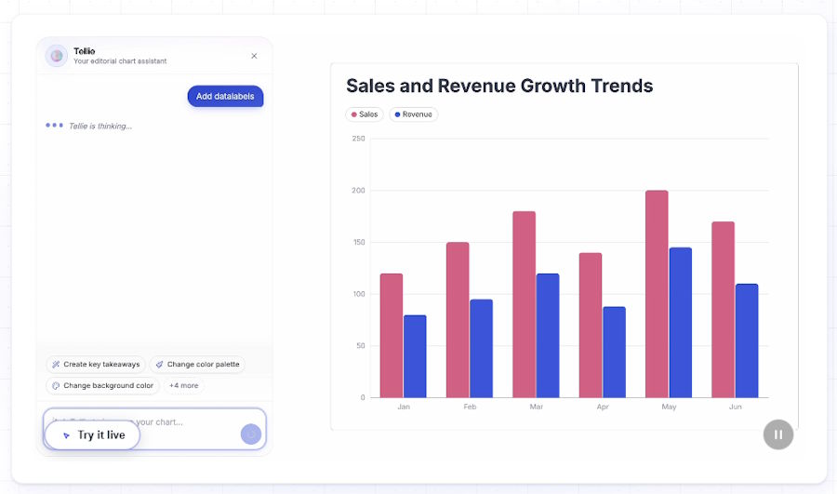837x494 pixels.
Task: Click the Sales bar for Feb
Action: point(458,320)
